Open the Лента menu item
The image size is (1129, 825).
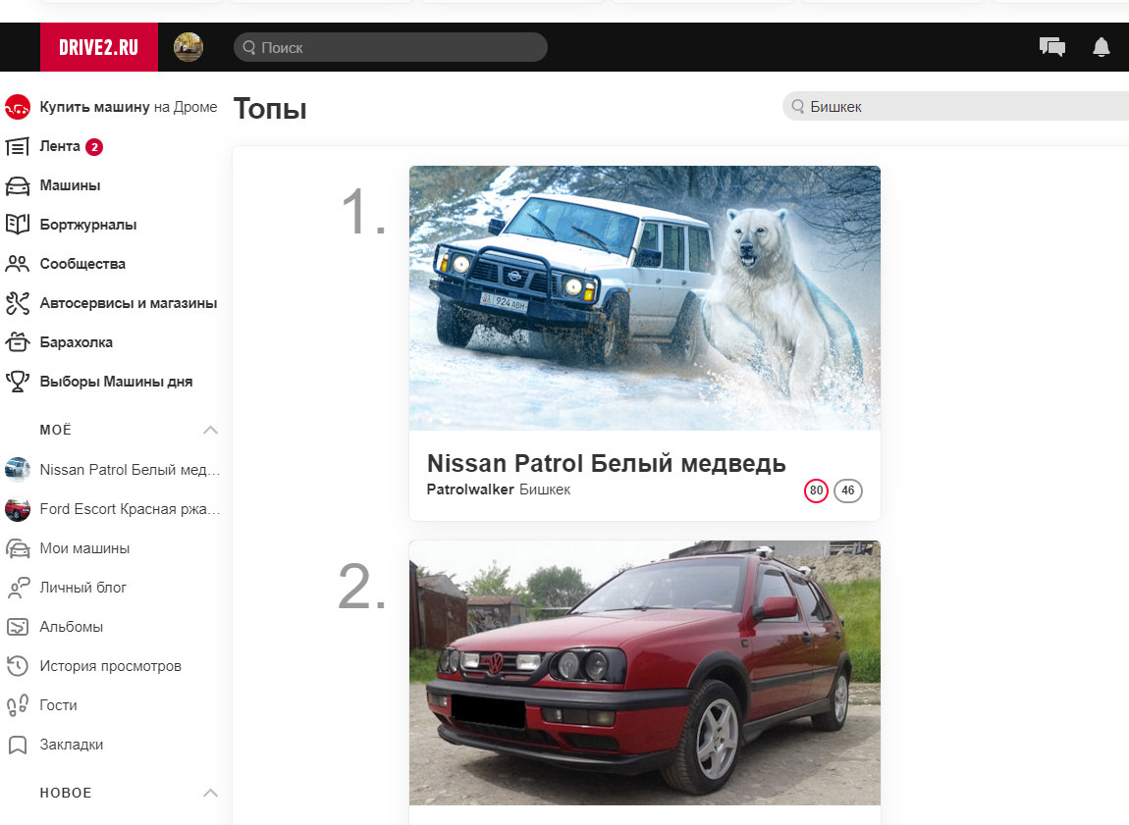tap(60, 146)
